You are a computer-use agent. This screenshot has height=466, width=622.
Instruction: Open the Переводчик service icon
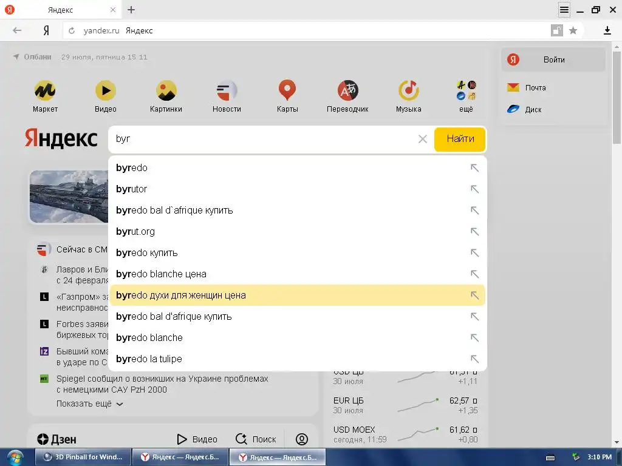[x=348, y=91]
